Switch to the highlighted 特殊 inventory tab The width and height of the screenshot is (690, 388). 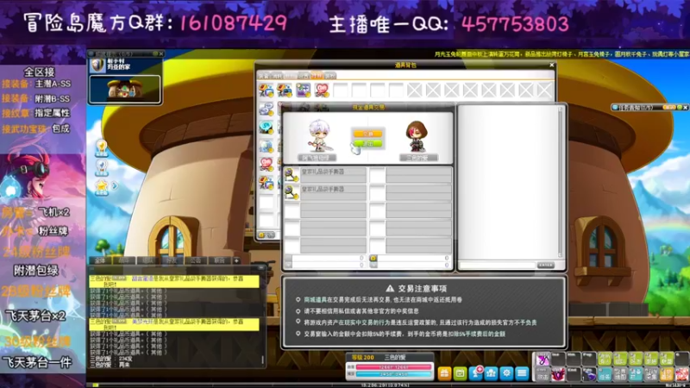click(317, 76)
